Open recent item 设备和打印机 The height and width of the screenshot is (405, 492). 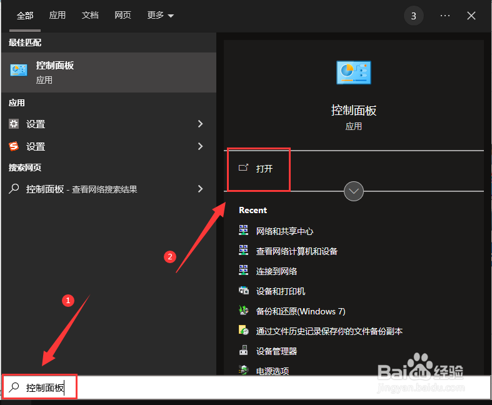click(x=281, y=291)
